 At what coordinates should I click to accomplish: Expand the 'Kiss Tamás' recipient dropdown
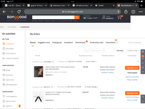pos(91,61)
